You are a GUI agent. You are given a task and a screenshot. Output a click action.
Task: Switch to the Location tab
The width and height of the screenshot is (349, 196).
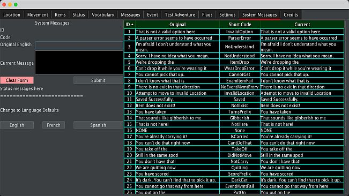click(12, 15)
